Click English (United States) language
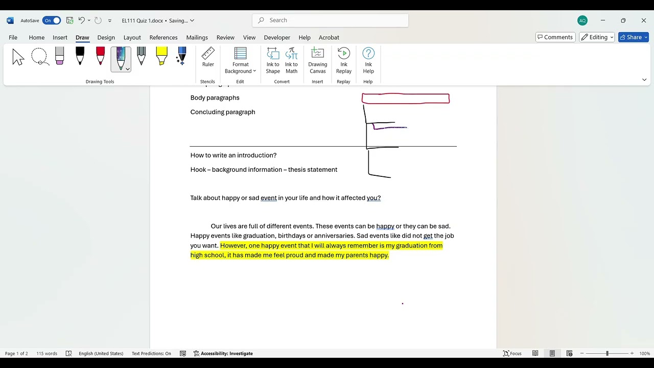 pos(101,354)
